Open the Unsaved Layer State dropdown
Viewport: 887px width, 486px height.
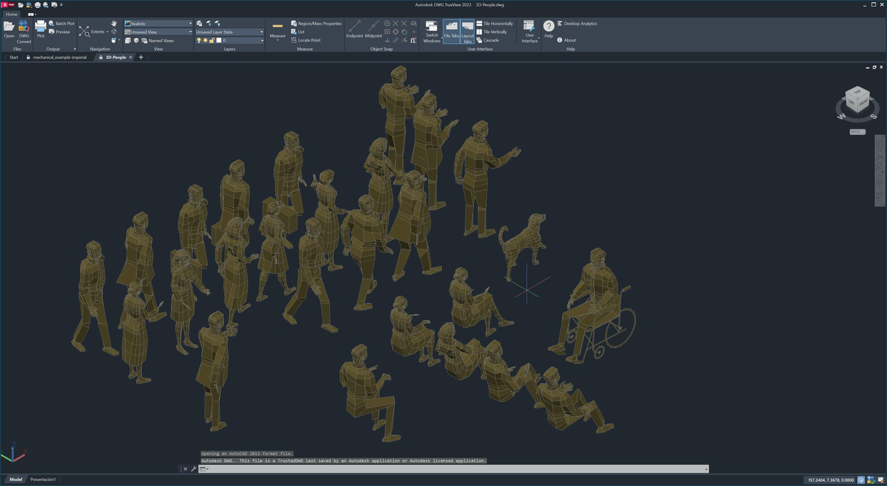[x=261, y=32]
